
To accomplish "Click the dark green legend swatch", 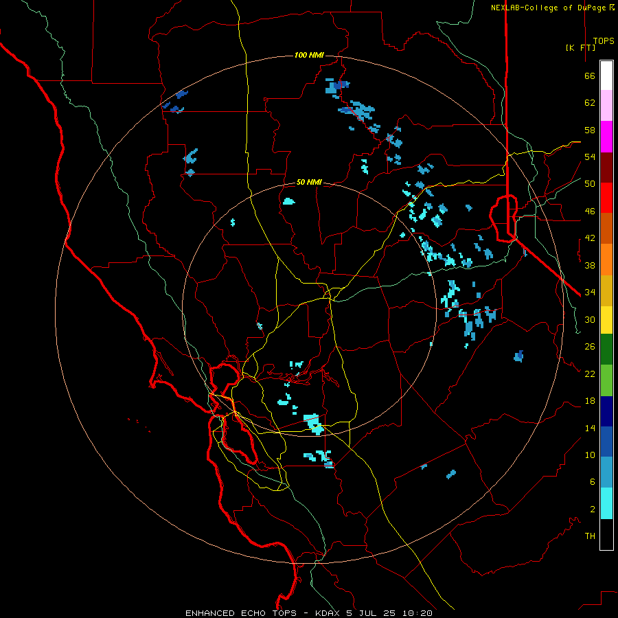I will (606, 350).
